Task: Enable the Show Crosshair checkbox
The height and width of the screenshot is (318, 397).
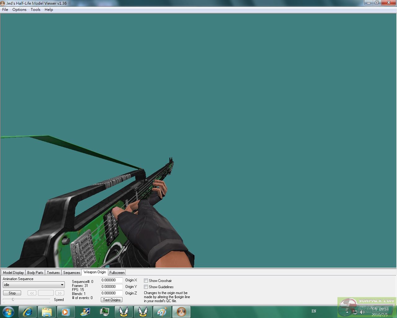Action: pos(146,281)
